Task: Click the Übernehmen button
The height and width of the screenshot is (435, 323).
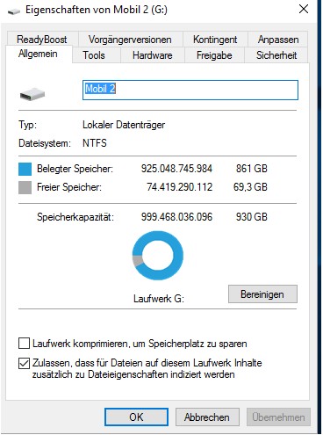Action: [x=278, y=417]
